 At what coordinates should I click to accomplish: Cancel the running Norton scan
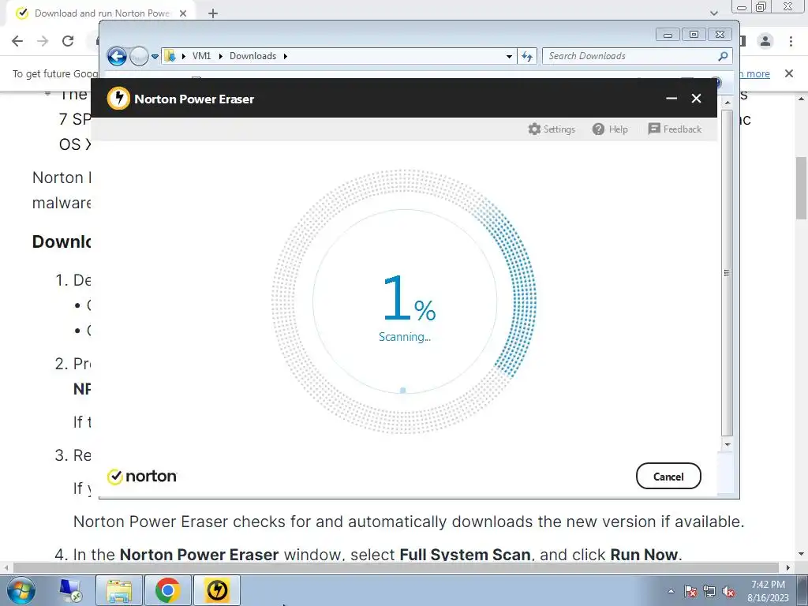click(x=668, y=476)
